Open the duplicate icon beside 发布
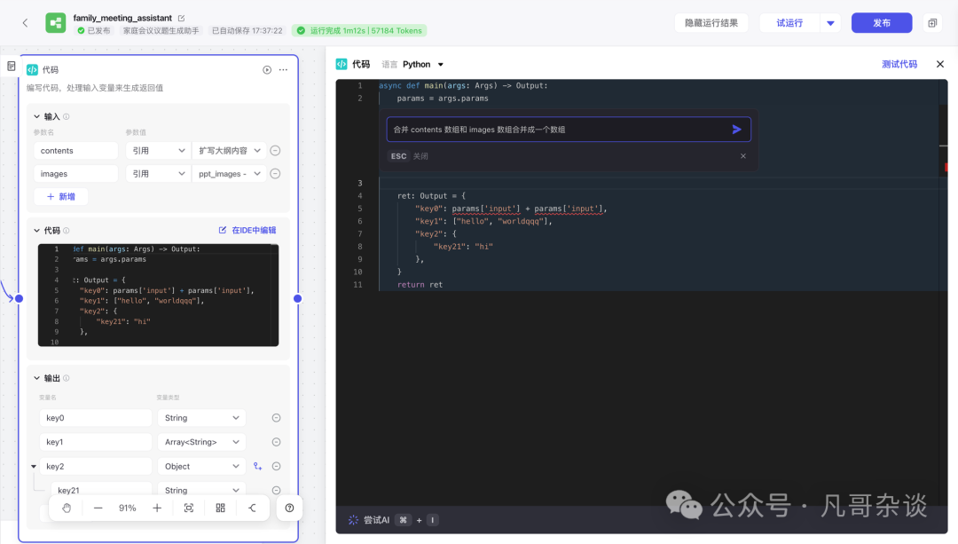Image resolution: width=958 pixels, height=544 pixels. point(932,23)
